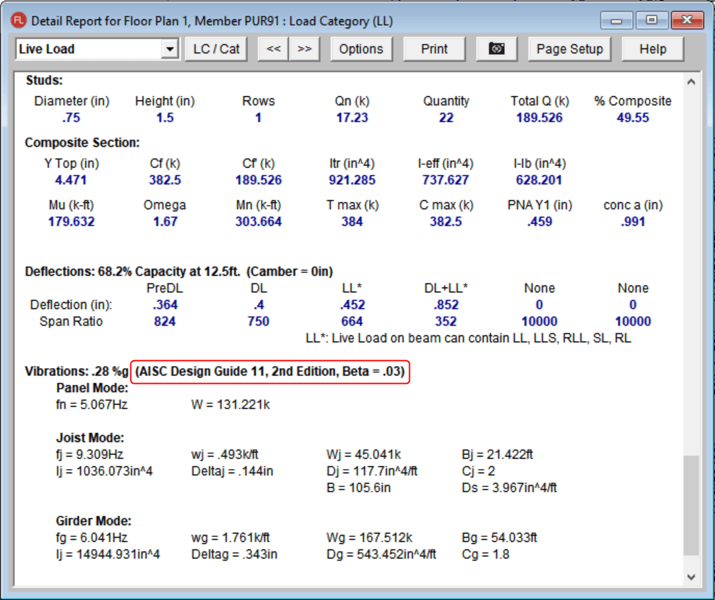Open the Help button
Viewport: 715px width, 600px height.
pyautogui.click(x=653, y=49)
